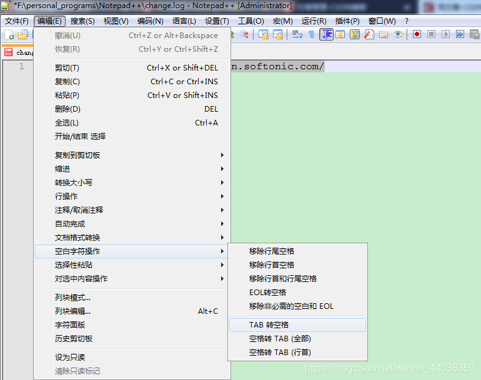The image size is (481, 380).
Task: Choose 全选(L) from the edit menu
Action: [132, 123]
